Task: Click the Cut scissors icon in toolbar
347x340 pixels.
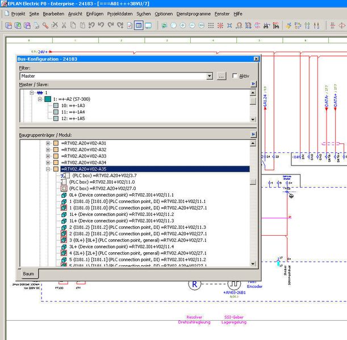Action: click(64, 25)
